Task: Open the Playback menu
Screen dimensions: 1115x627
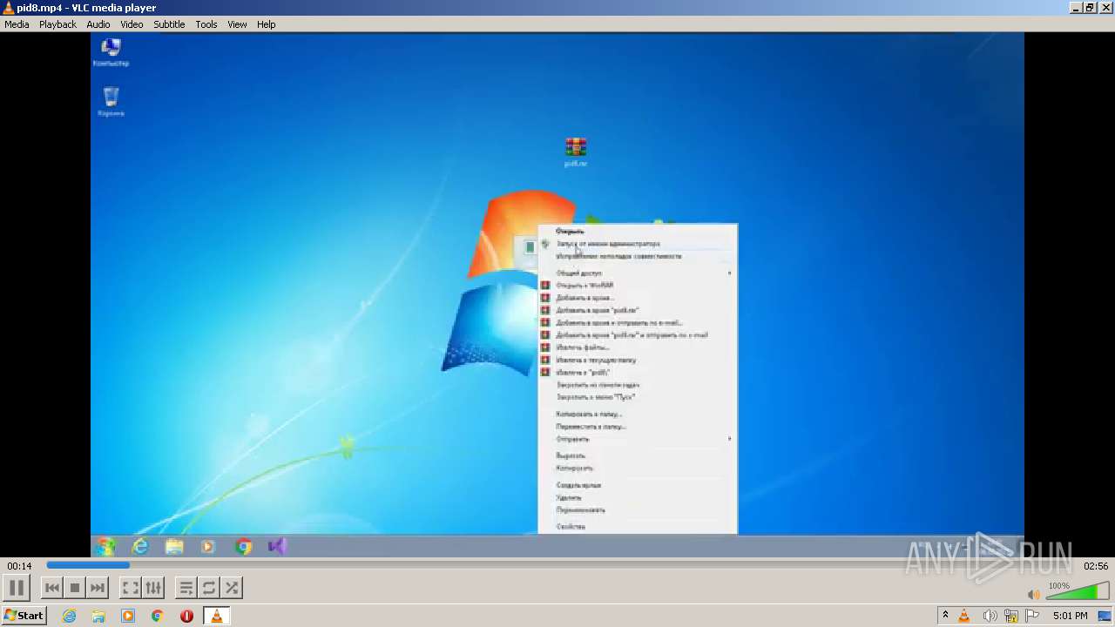Action: coord(57,24)
